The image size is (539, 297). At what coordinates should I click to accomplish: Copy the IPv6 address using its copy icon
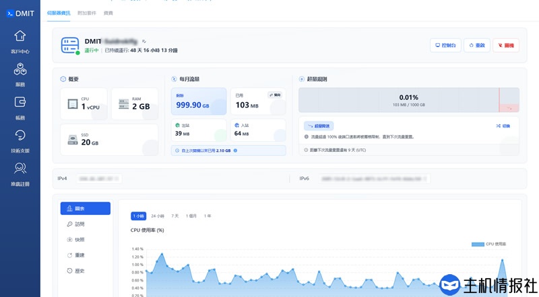click(425, 179)
